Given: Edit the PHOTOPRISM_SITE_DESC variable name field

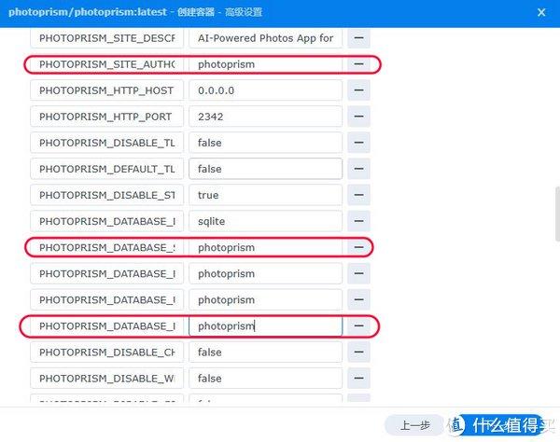Looking at the screenshot, I should [106, 38].
